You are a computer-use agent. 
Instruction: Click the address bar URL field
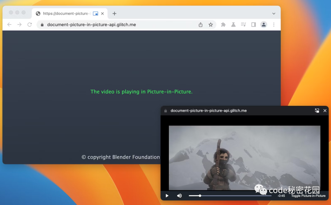[x=126, y=25]
